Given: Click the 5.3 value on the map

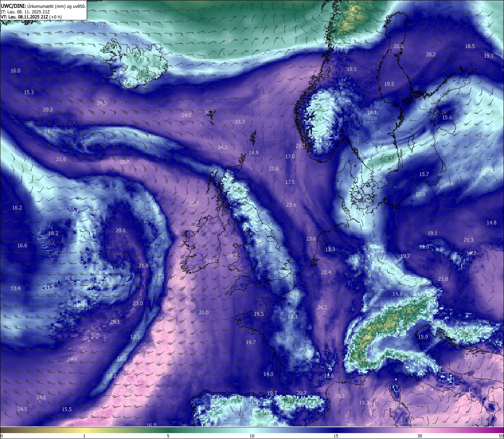Looking at the screenshot, I should click(389, 159).
